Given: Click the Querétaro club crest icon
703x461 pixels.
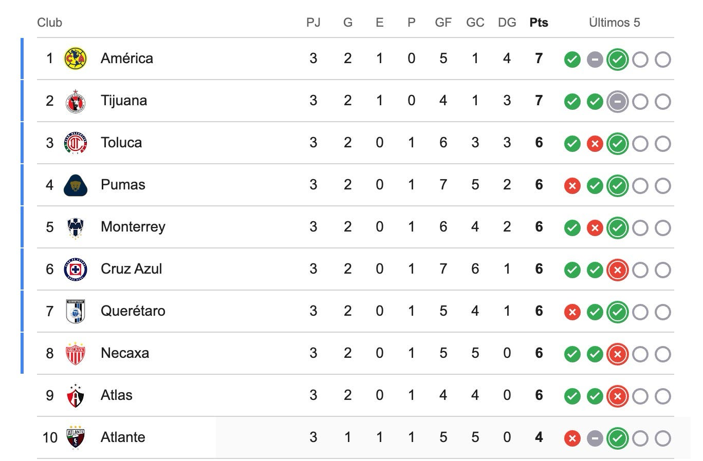Looking at the screenshot, I should [76, 311].
